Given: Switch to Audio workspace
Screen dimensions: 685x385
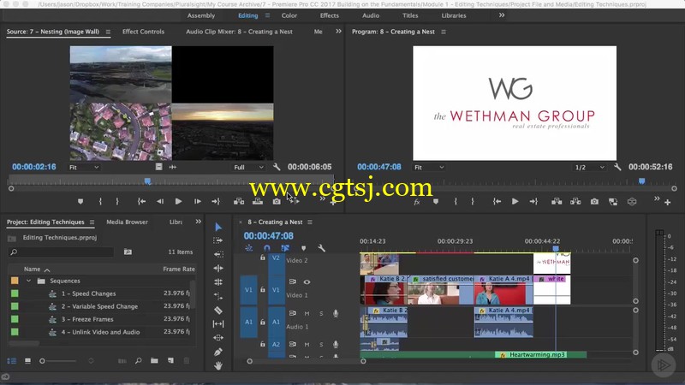Looking at the screenshot, I should click(371, 15).
